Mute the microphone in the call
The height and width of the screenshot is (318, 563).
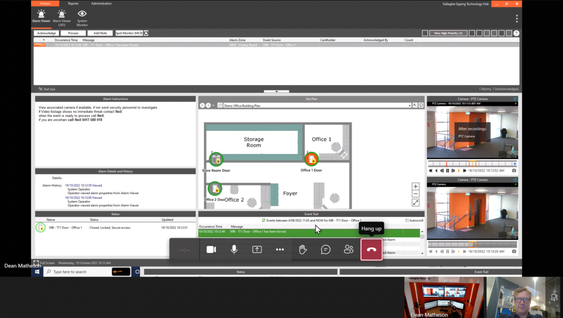tap(234, 249)
